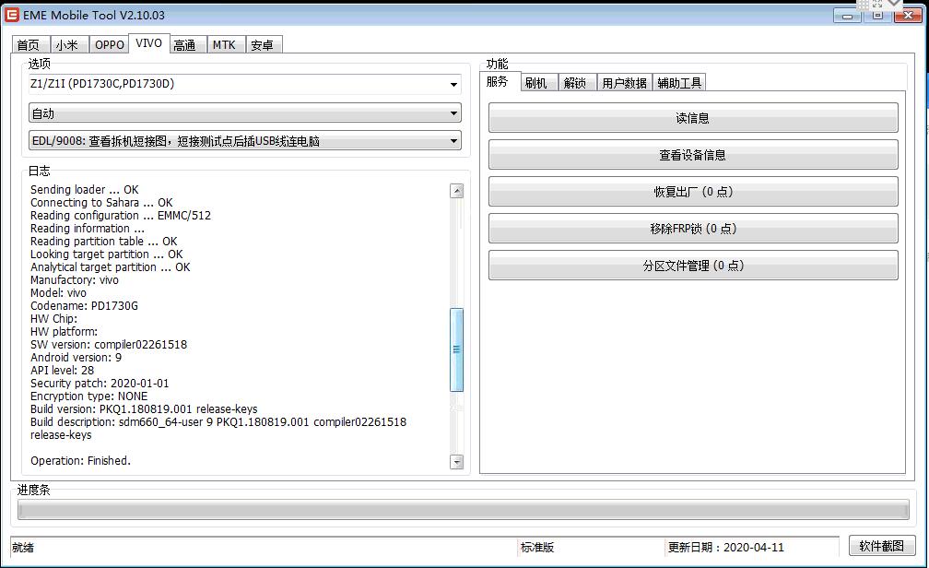The height and width of the screenshot is (568, 929).
Task: Click the EME Mobile Tool app icon
Action: point(11,15)
